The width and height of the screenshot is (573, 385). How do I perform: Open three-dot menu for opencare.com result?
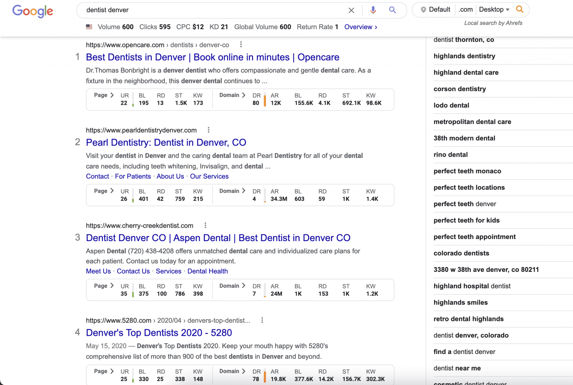coord(241,44)
